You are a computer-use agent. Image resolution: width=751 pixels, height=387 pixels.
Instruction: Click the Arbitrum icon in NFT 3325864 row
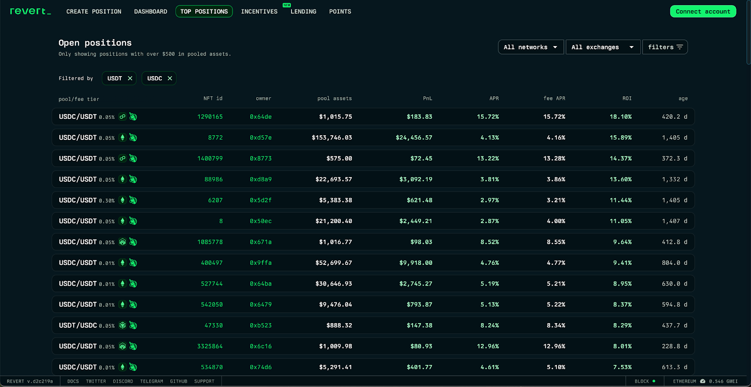(123, 346)
